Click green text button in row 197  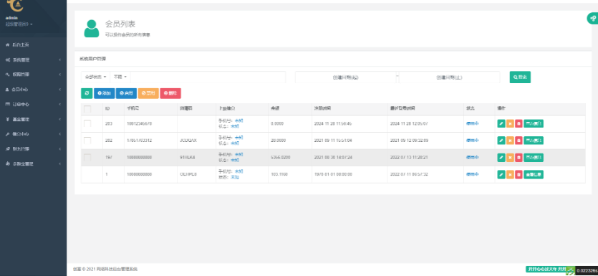(534, 157)
